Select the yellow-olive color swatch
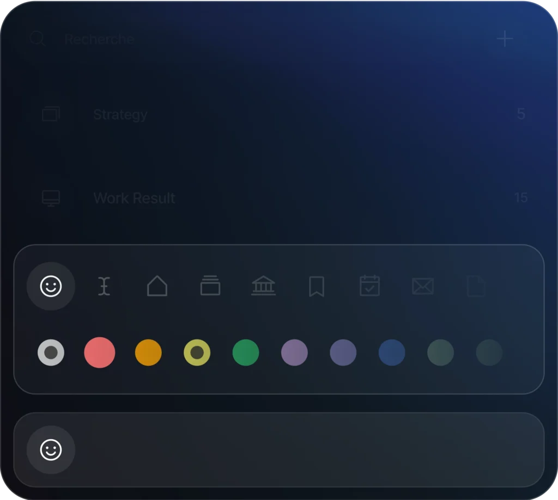Viewport: 558px width, 500px height. (x=197, y=353)
